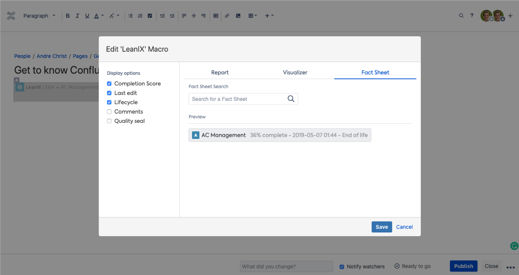Click the 'What did you change?' field
519x275 pixels.
[x=287, y=267]
